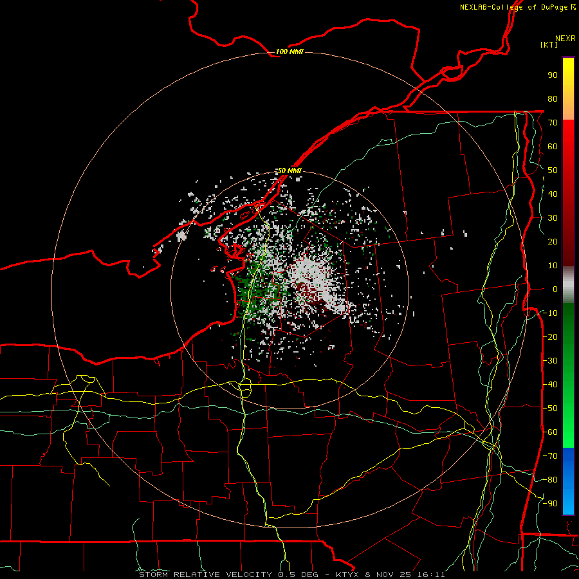Click the positive 40 scale value
The width and height of the screenshot is (579, 579).
tap(553, 194)
